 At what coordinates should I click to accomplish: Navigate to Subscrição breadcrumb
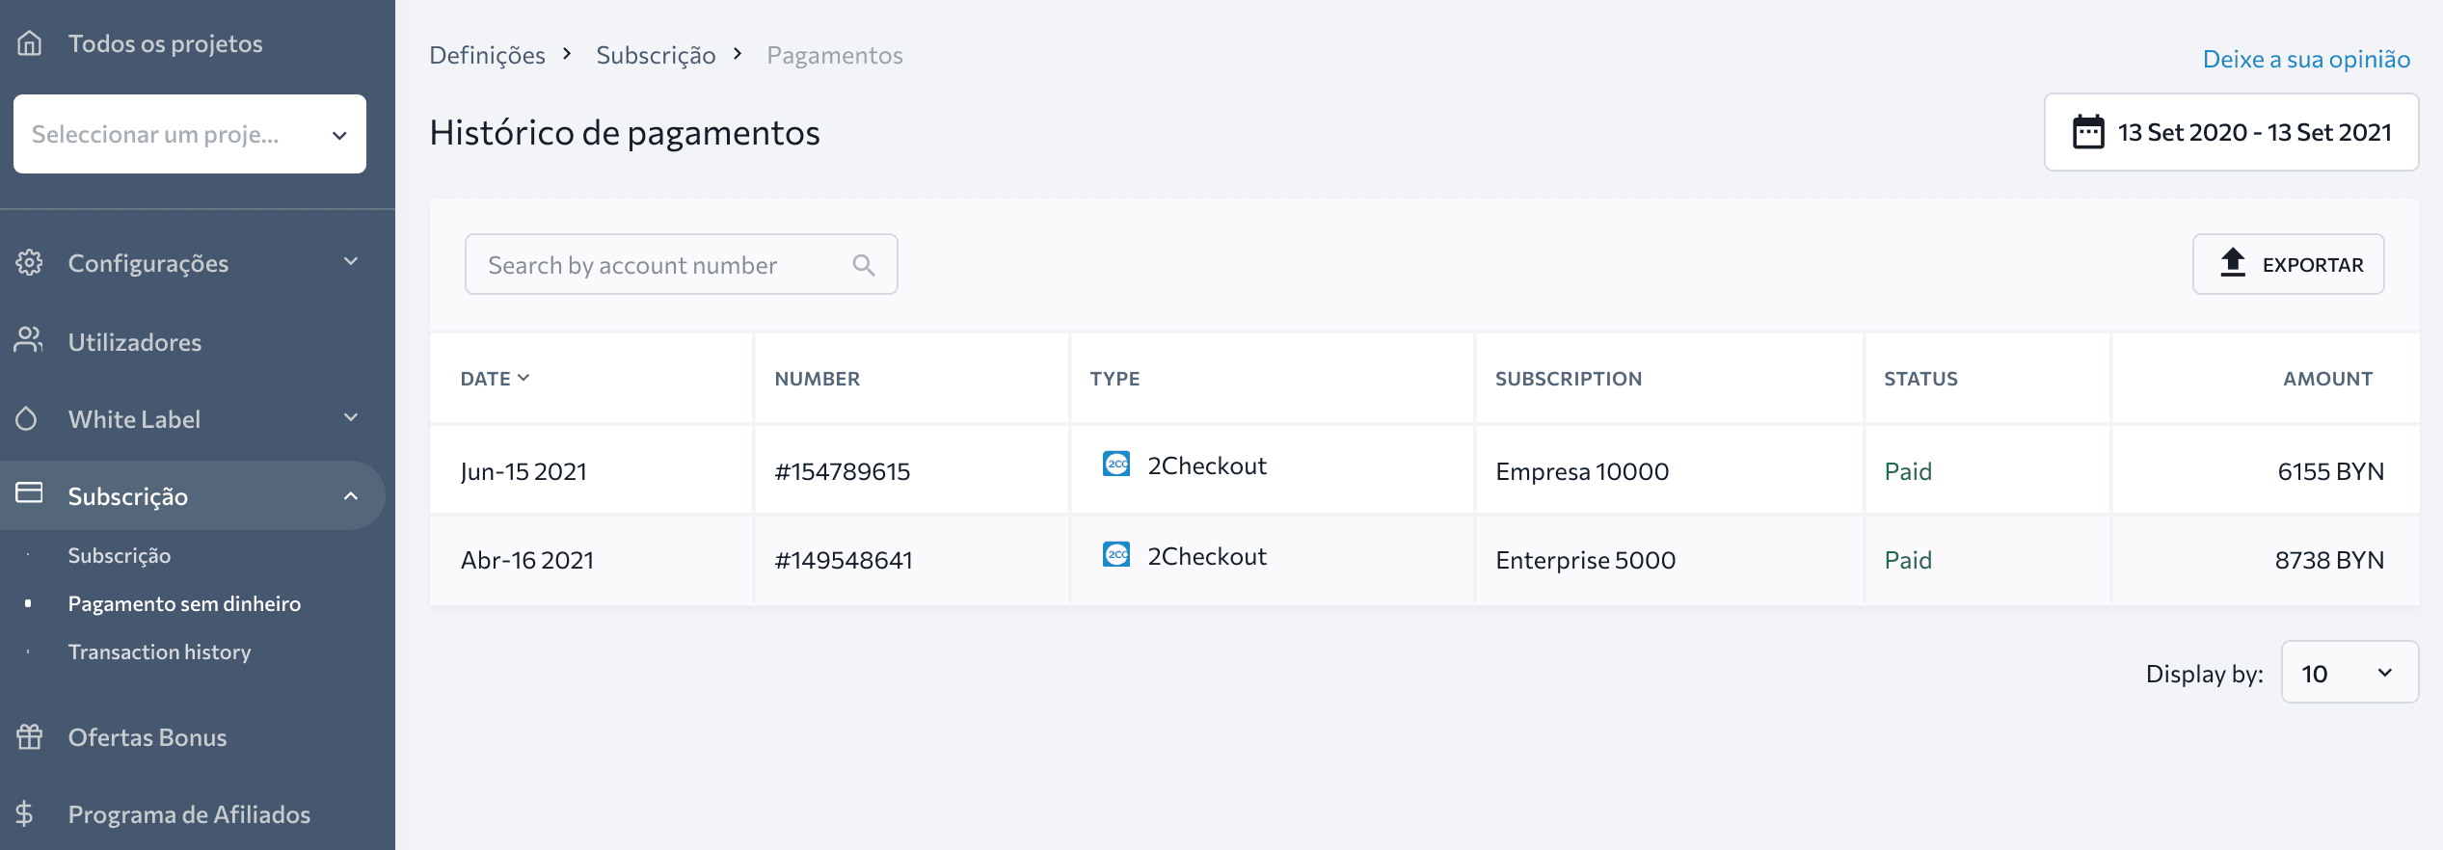click(x=656, y=55)
